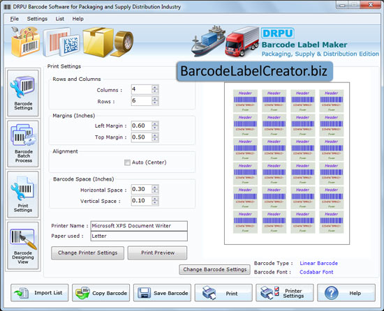Open the File menu
384x311 pixels.
pyautogui.click(x=14, y=19)
